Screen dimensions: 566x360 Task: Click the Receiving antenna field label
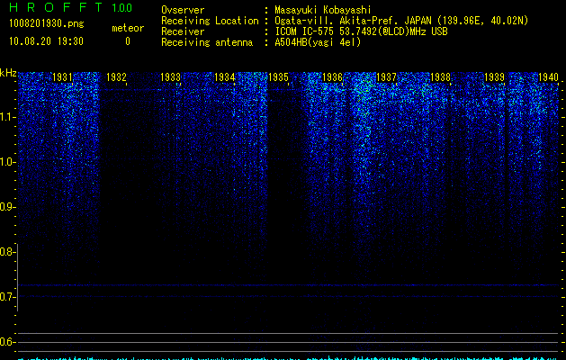pos(207,42)
